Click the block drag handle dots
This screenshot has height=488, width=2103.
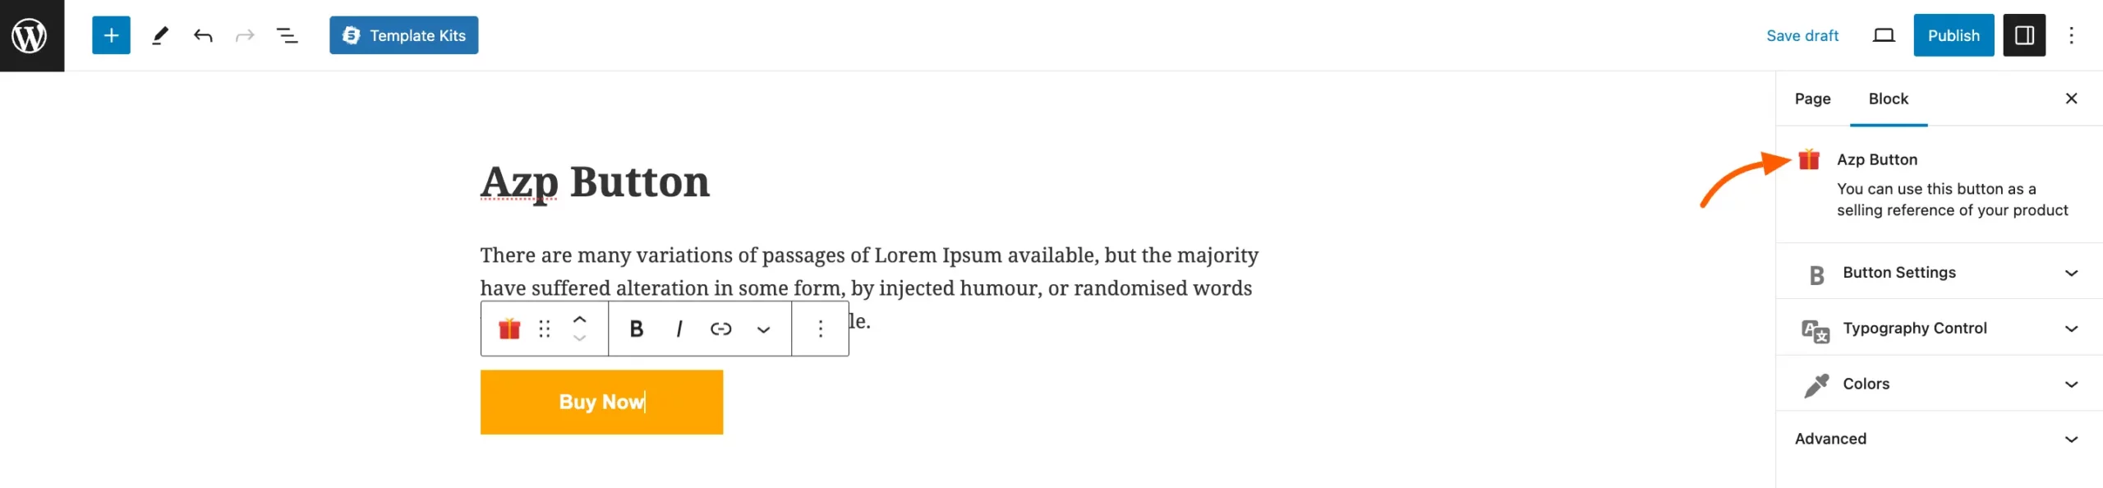pyautogui.click(x=544, y=329)
